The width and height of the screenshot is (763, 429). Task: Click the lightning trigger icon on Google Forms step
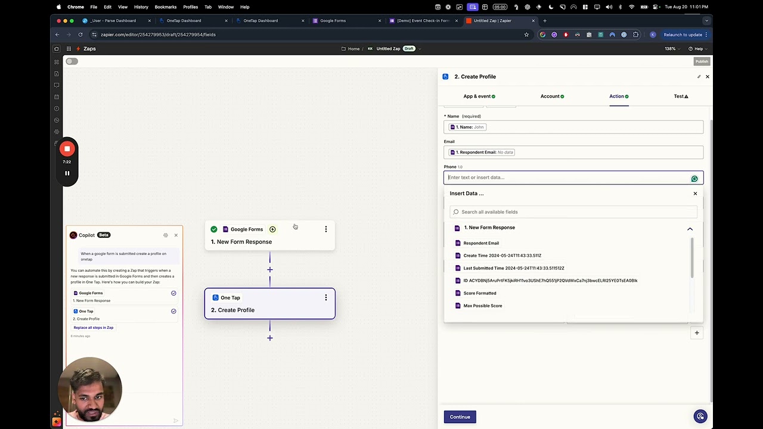(272, 229)
